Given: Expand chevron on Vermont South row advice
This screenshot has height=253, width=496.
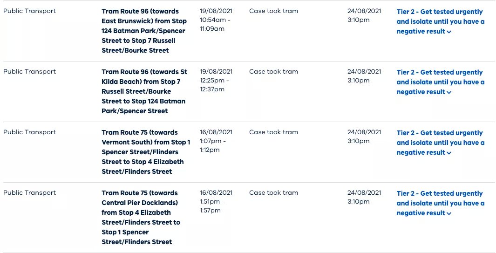Looking at the screenshot, I should click(449, 153).
